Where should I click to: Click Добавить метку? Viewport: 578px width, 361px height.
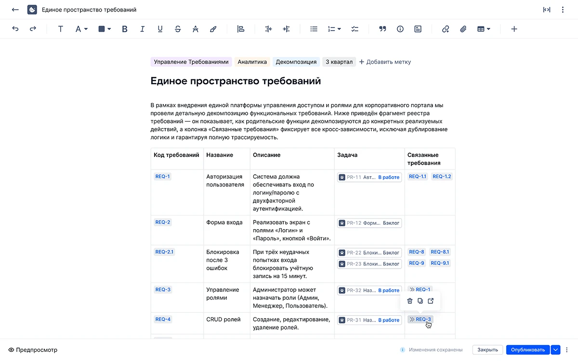[385, 62]
